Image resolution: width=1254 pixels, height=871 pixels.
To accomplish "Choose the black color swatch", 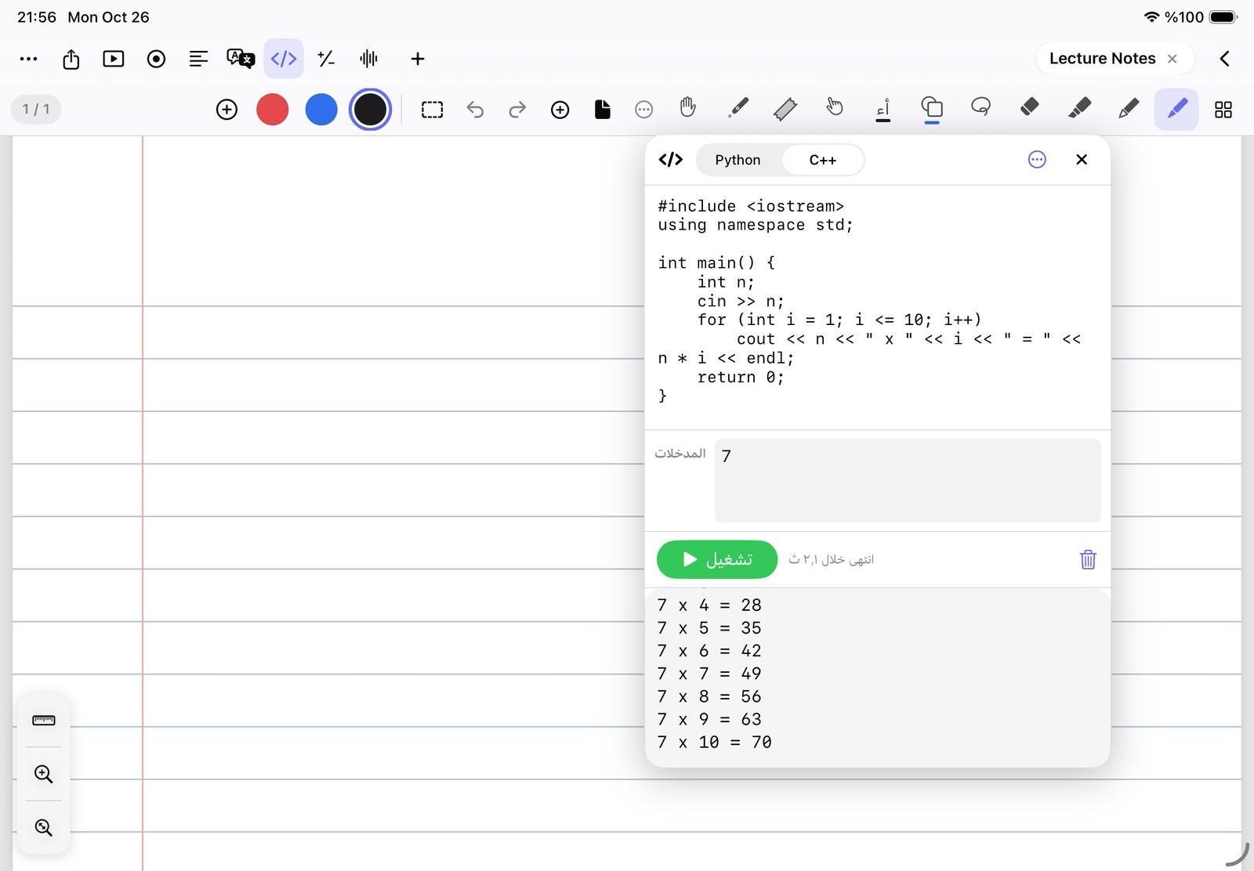I will point(370,110).
